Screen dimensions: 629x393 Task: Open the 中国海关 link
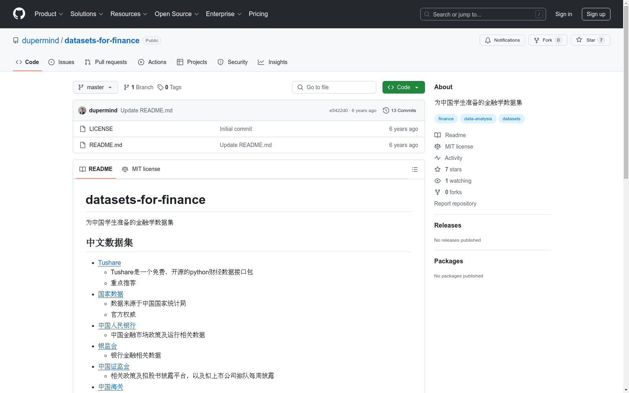pyautogui.click(x=110, y=387)
